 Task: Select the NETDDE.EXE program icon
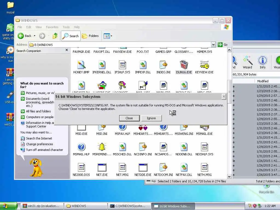pyautogui.click(x=143, y=167)
